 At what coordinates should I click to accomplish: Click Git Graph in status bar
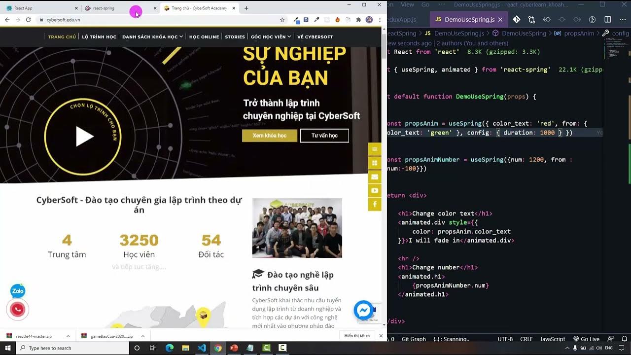pyautogui.click(x=414, y=339)
